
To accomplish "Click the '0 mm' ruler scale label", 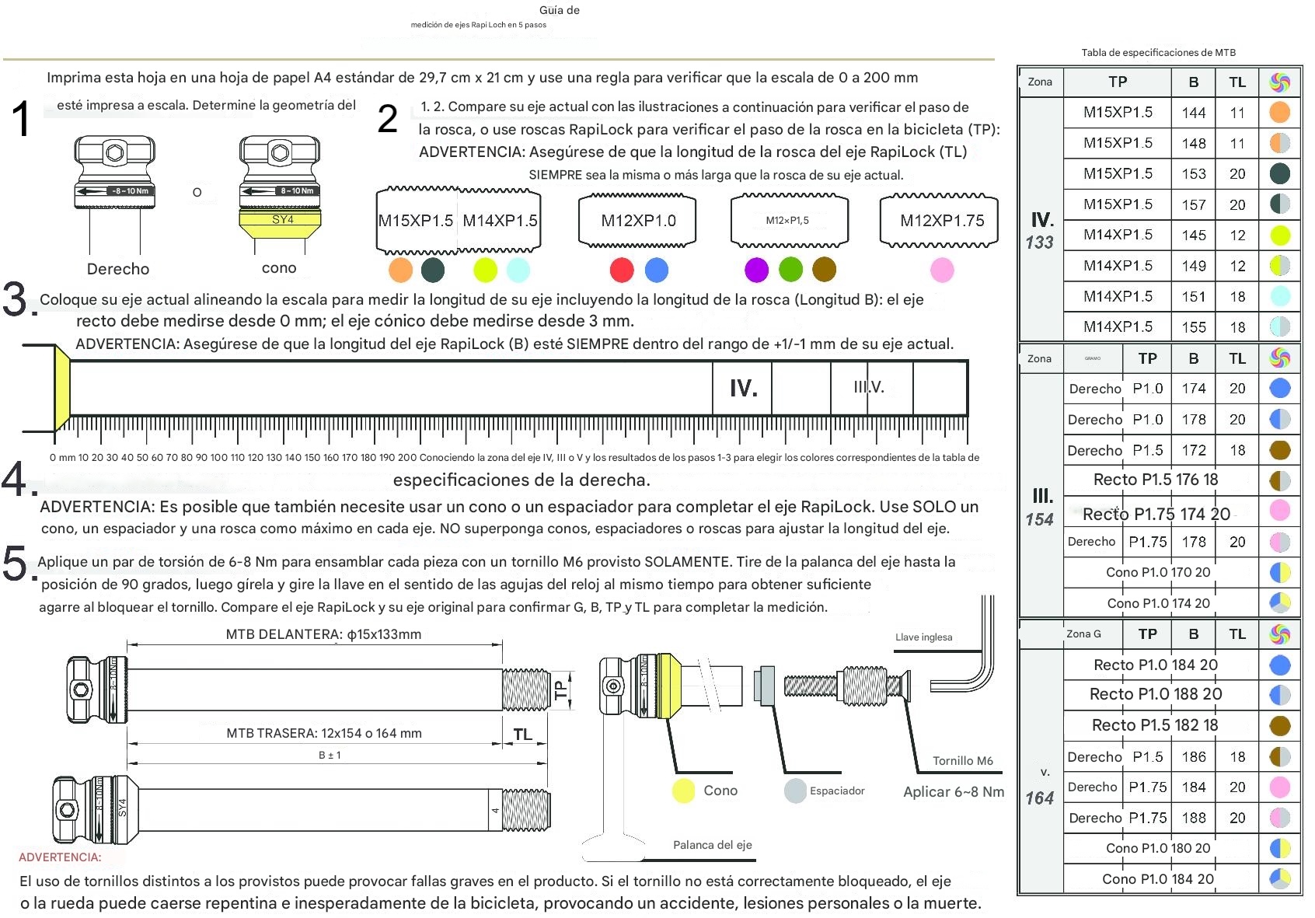I will pos(62,457).
